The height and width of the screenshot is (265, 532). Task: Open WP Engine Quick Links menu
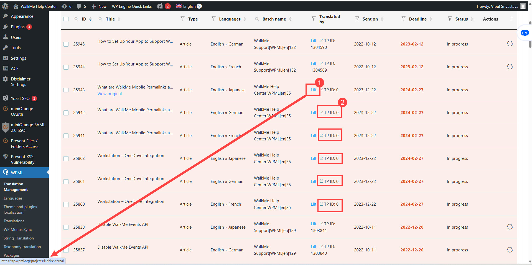(132, 6)
